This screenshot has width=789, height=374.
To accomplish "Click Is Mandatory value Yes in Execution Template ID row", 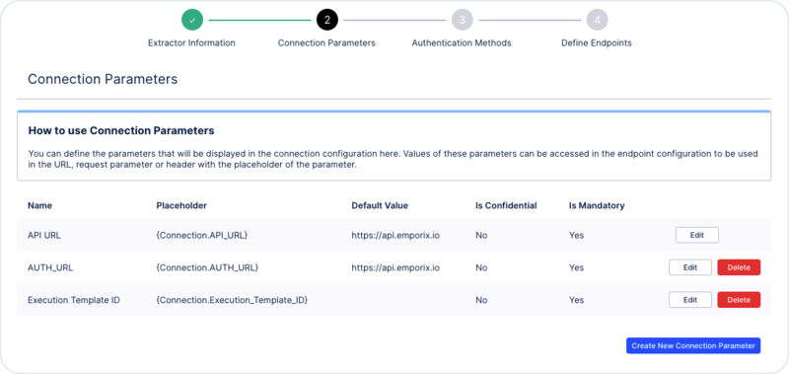I will point(576,300).
